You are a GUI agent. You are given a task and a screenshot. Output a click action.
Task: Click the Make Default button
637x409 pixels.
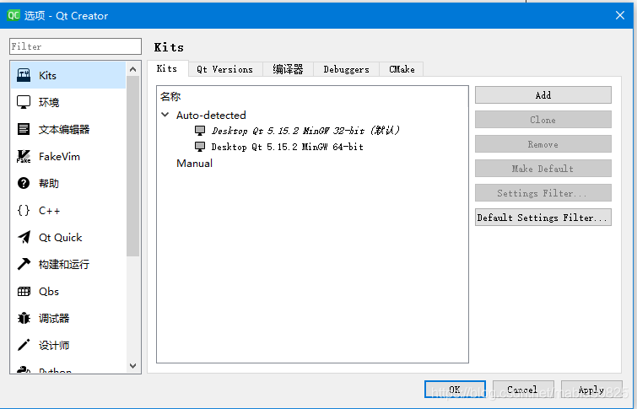click(x=543, y=168)
